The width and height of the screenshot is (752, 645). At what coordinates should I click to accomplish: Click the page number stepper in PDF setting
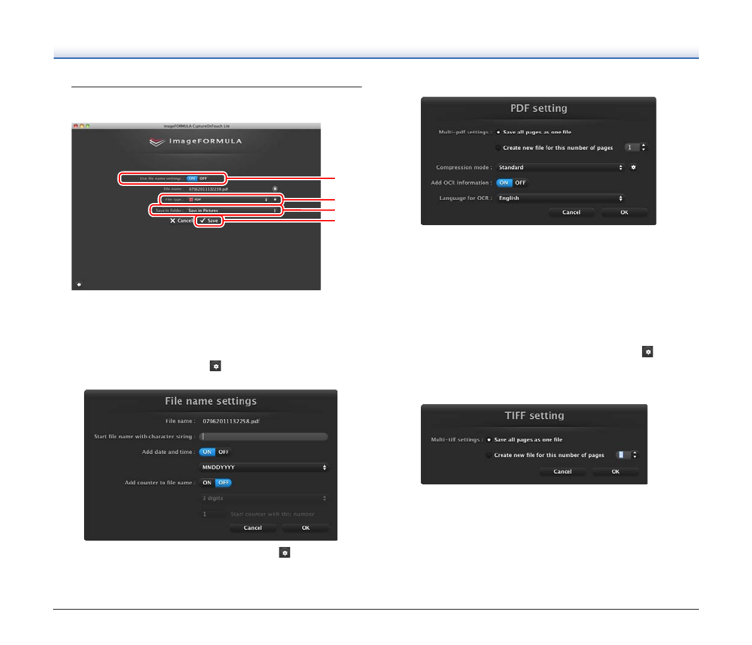coord(643,147)
